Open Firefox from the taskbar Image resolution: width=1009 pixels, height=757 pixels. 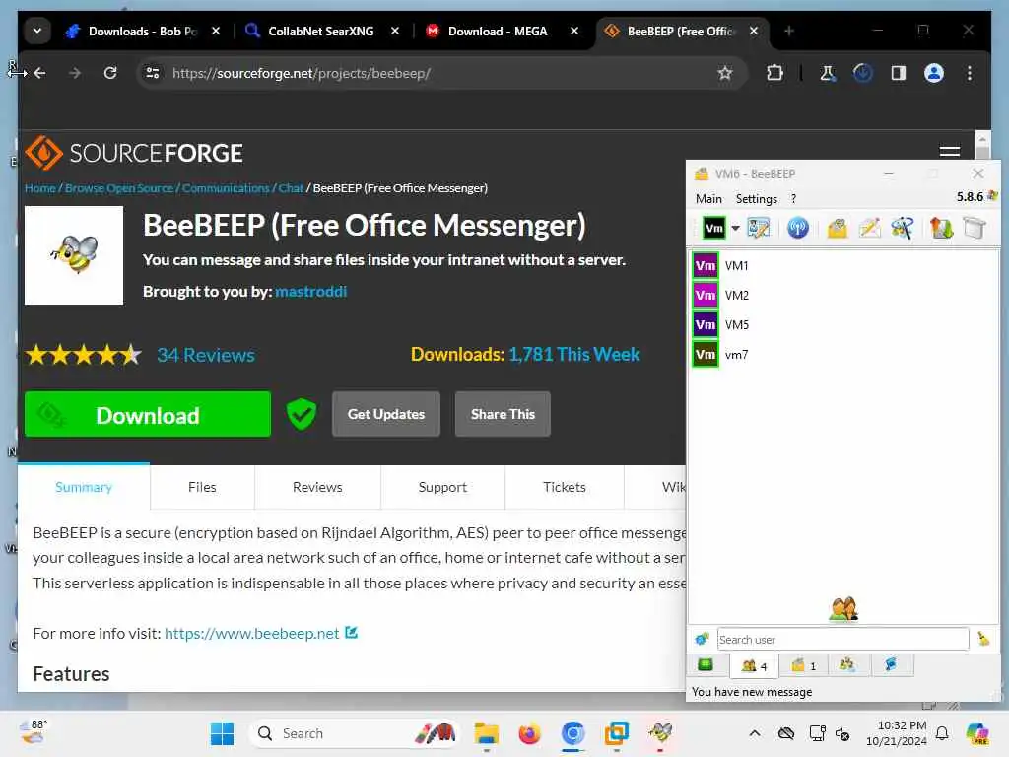point(529,733)
